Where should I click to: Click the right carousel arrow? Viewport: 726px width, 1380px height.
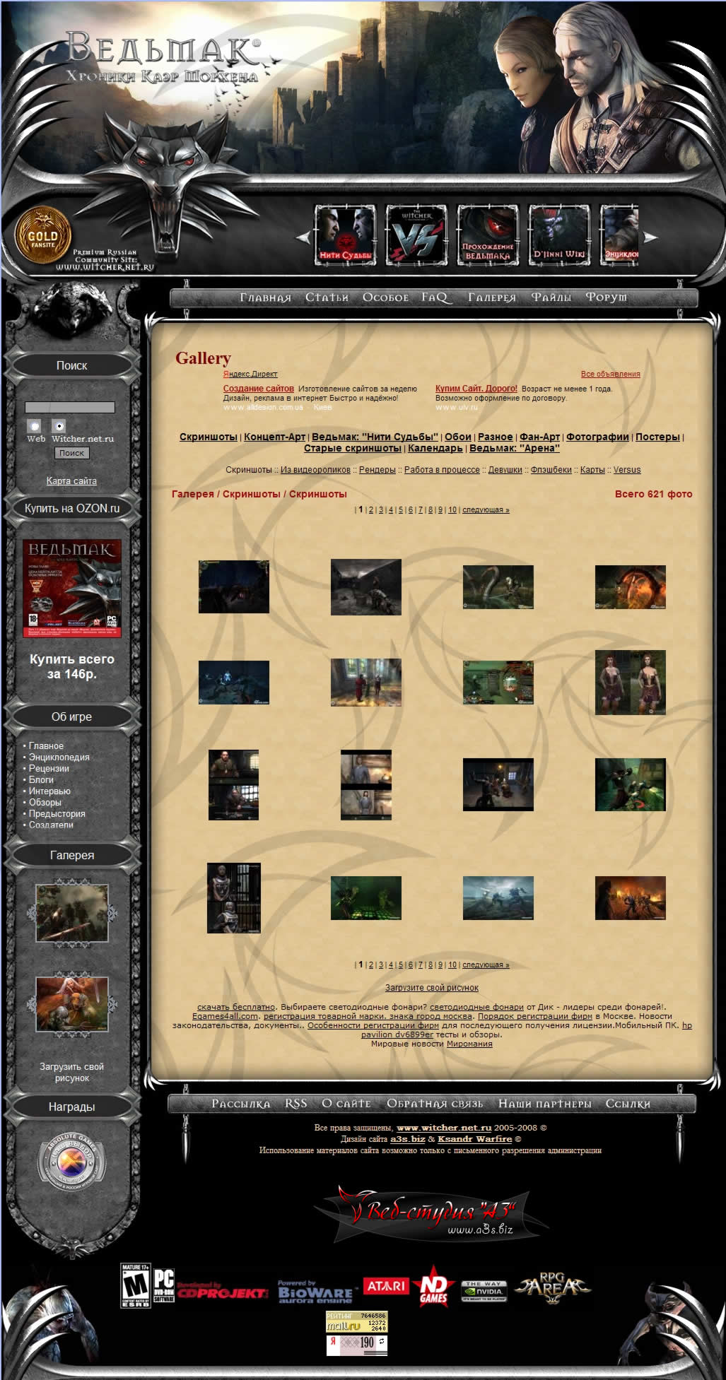[651, 237]
